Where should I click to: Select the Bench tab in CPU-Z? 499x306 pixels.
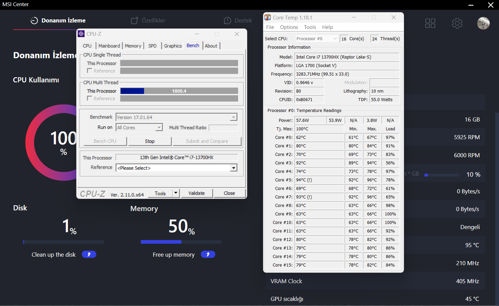[193, 45]
